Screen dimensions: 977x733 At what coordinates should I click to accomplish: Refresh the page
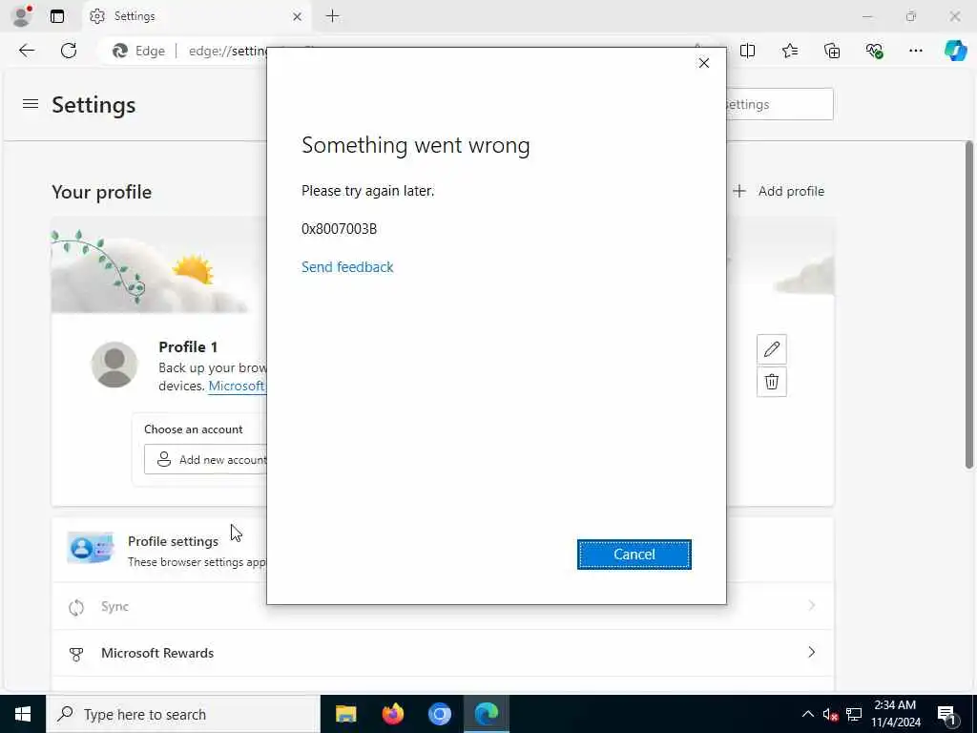[x=69, y=51]
